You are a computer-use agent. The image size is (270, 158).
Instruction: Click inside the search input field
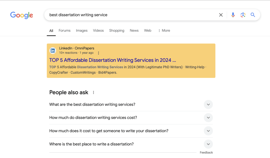tap(131, 15)
